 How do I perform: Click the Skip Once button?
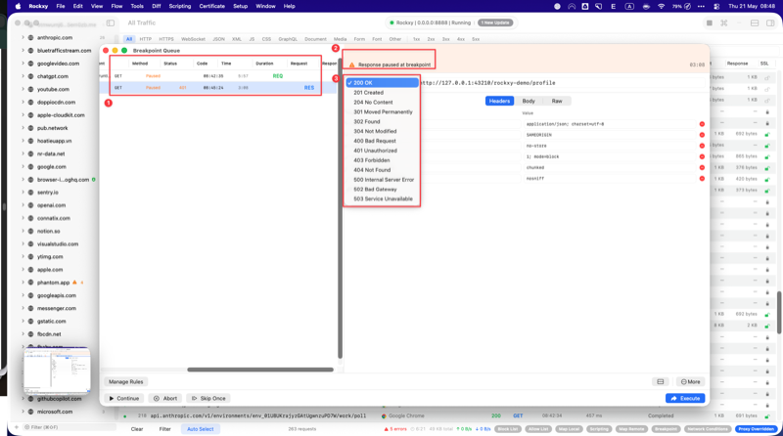[208, 398]
